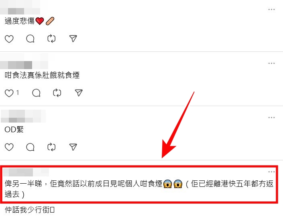Send the 咁食法真係肚餓就食煙 comment
Screen dimensions: 283x217
(x=79, y=93)
